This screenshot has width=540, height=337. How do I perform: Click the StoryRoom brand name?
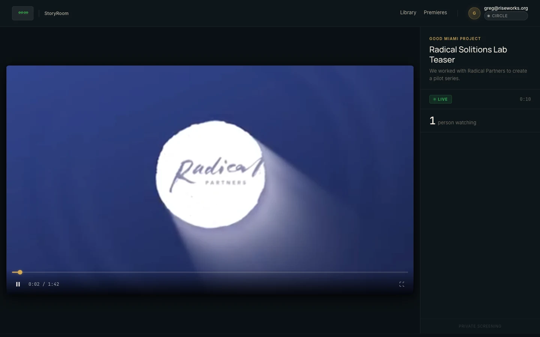point(56,13)
